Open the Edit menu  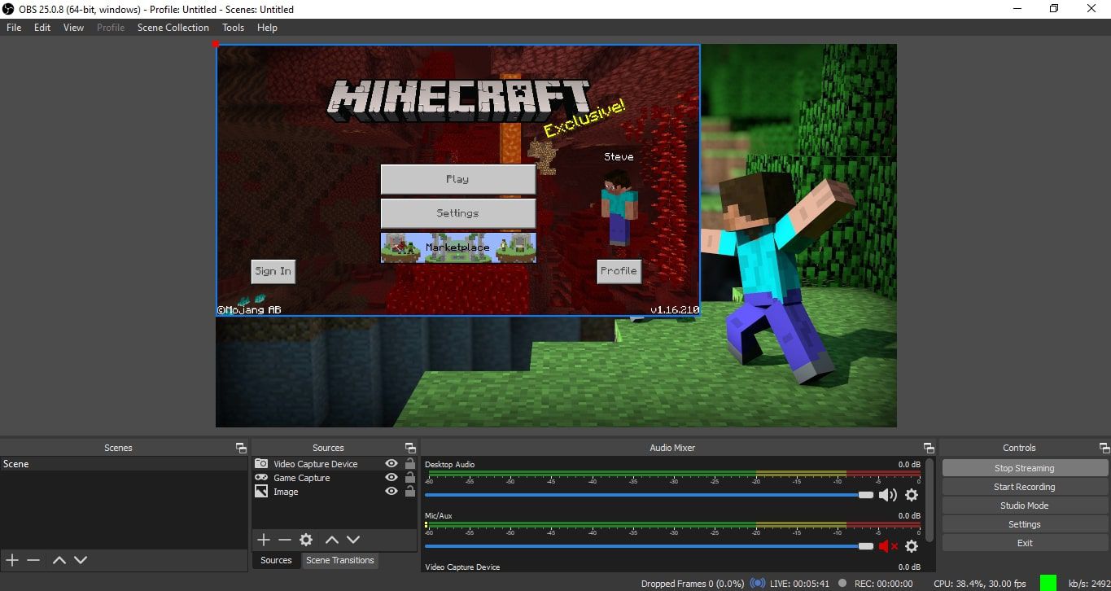[x=42, y=28]
